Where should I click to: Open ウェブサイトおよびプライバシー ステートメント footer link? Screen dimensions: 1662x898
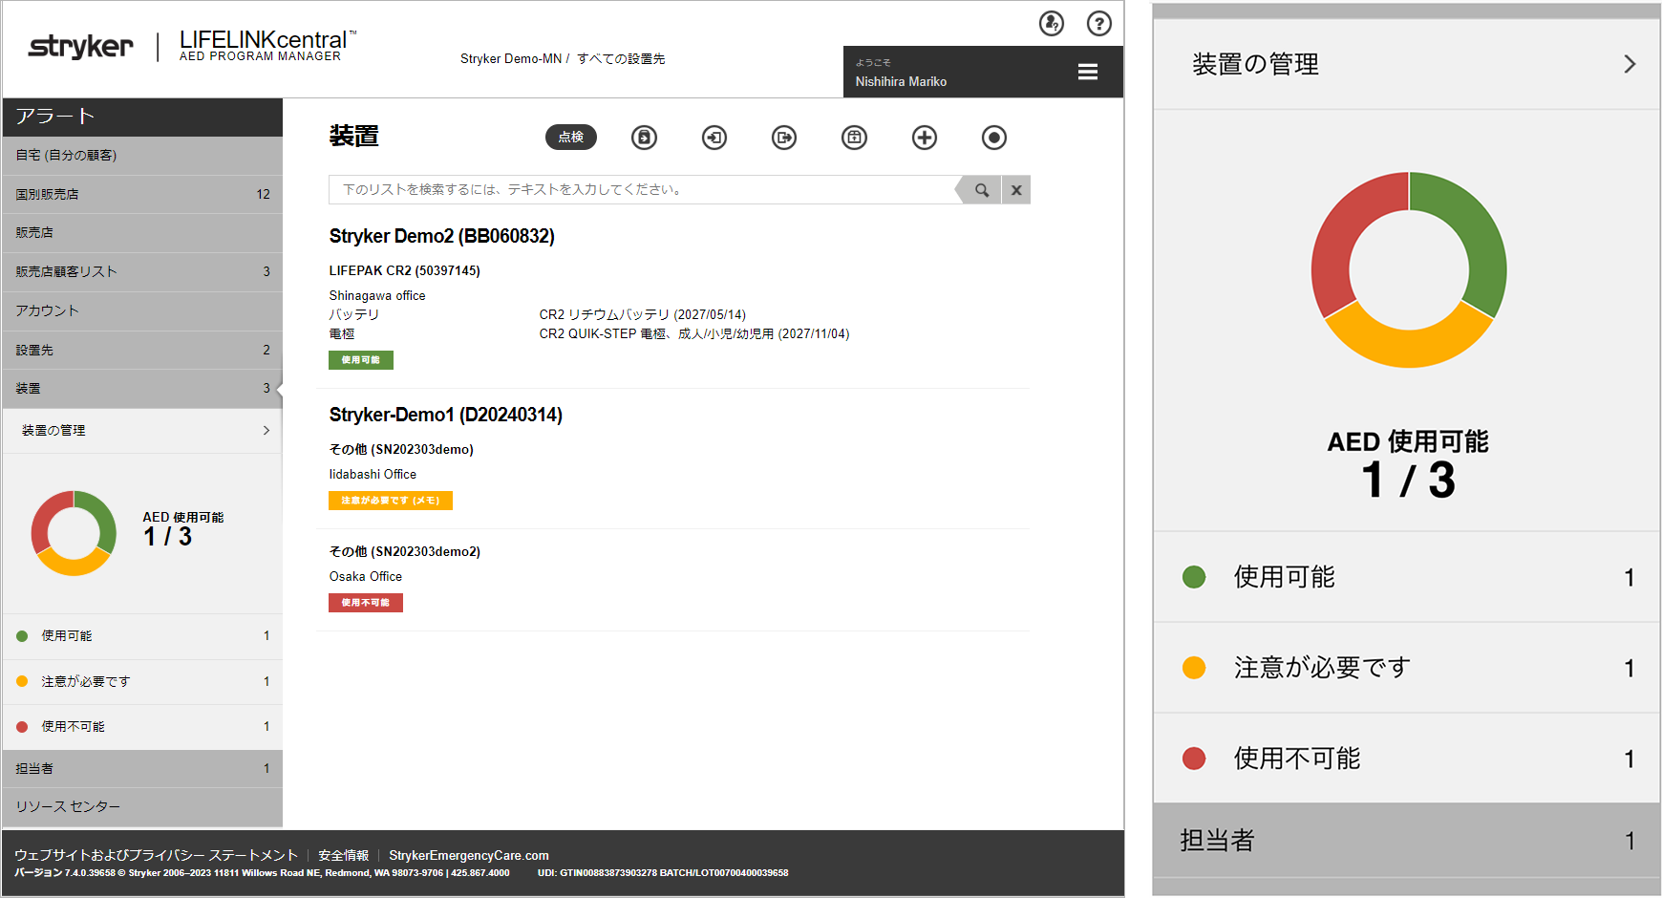tap(156, 855)
